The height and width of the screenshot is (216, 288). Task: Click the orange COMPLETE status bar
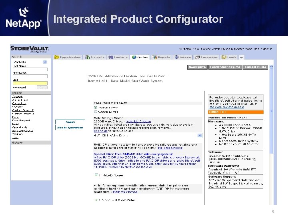coord(236,112)
